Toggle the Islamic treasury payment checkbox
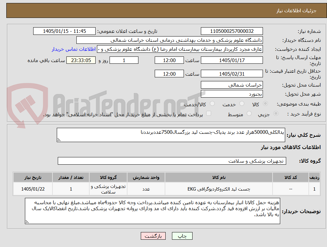Screen dimensions: 327x247 [x=208, y=113]
